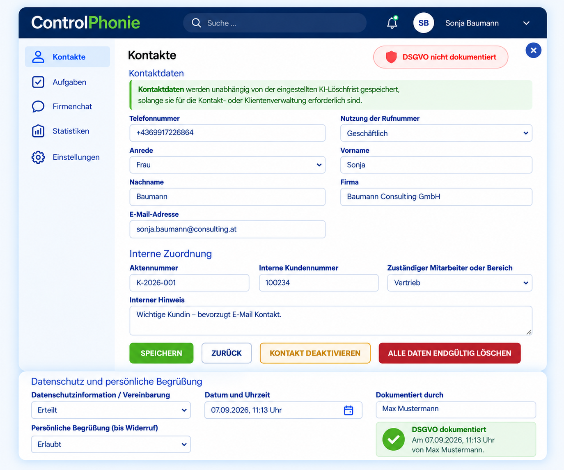Click the E-Mail-Adresse input field

coord(227,229)
